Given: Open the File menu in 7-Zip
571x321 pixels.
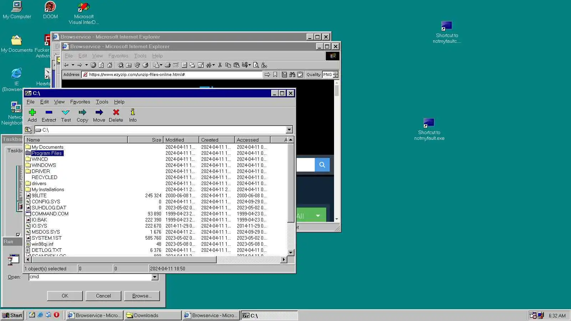Looking at the screenshot, I should pos(31,102).
